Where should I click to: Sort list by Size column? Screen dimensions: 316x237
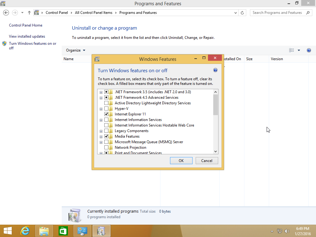(x=256, y=59)
